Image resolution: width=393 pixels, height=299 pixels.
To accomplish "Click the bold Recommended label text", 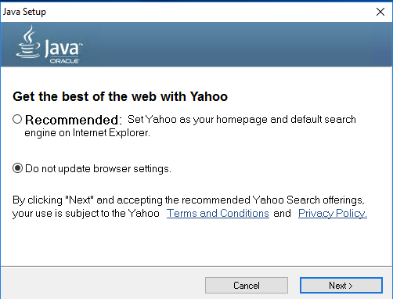I will 74,120.
